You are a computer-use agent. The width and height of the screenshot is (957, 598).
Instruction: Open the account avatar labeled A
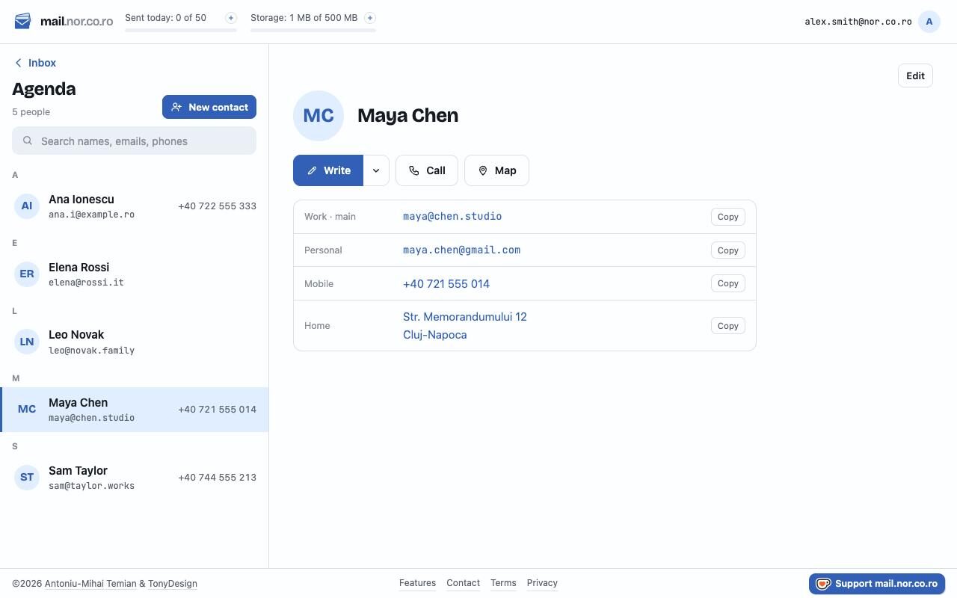pos(929,22)
